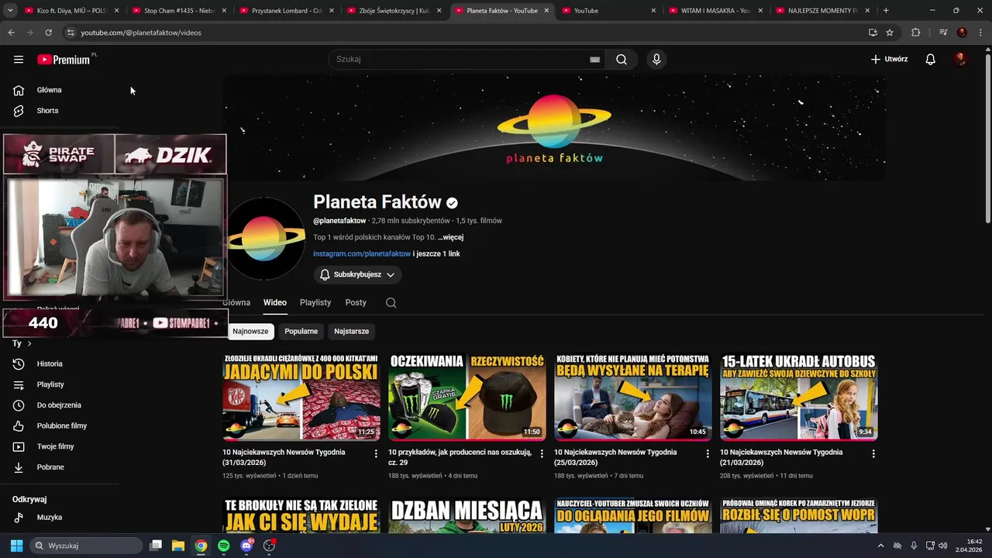Start voice search with microphone icon
Image resolution: width=992 pixels, height=558 pixels.
pyautogui.click(x=656, y=59)
